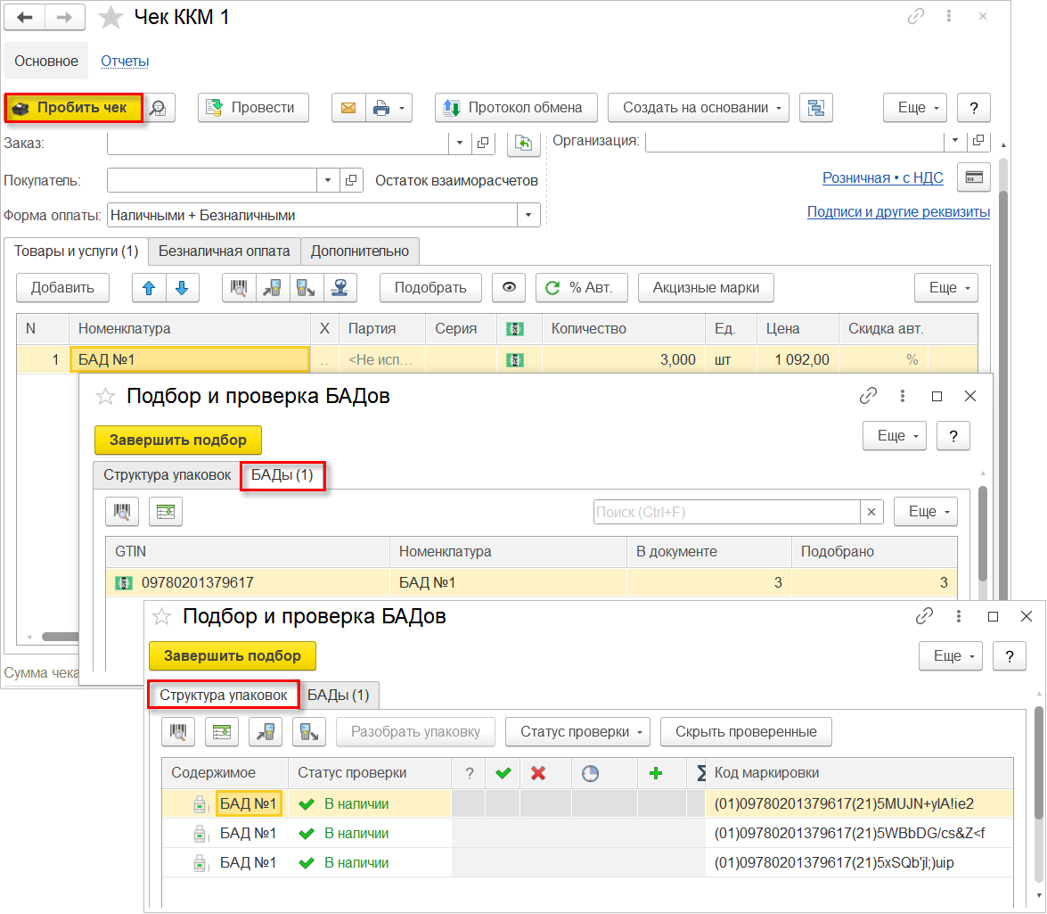Open Еще menu in top toolbar

pos(915,108)
